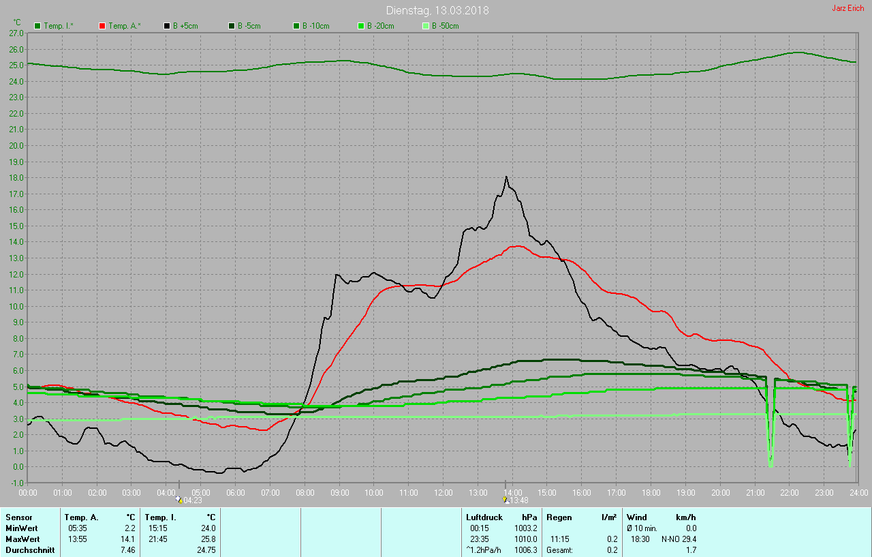Screen dimensions: 872x557
Task: Select the "13:48" sunset time label
Action: 518,501
